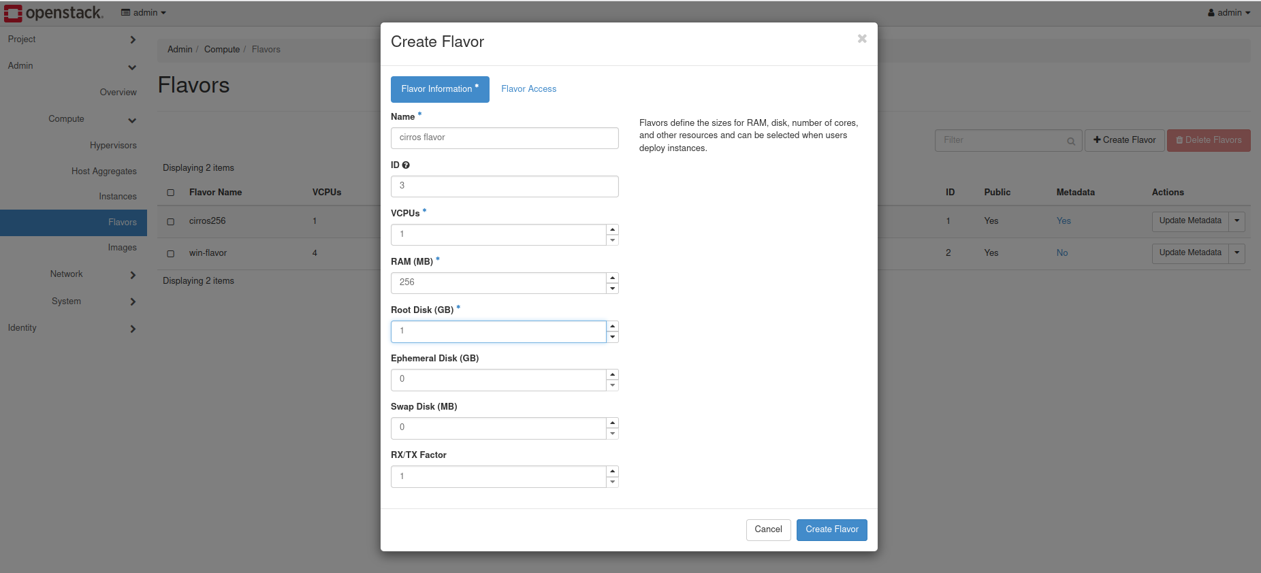Open cirros256 actions dropdown caret
Screen dimensions: 1261x573
tap(1237, 221)
